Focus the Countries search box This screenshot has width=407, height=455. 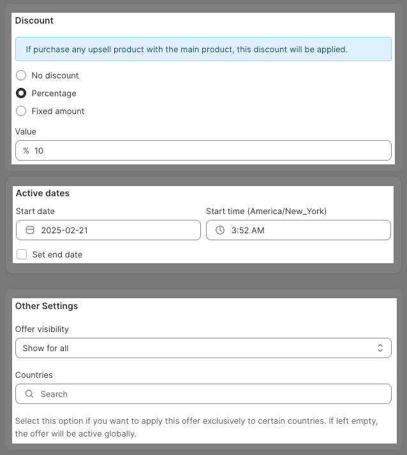tap(204, 394)
